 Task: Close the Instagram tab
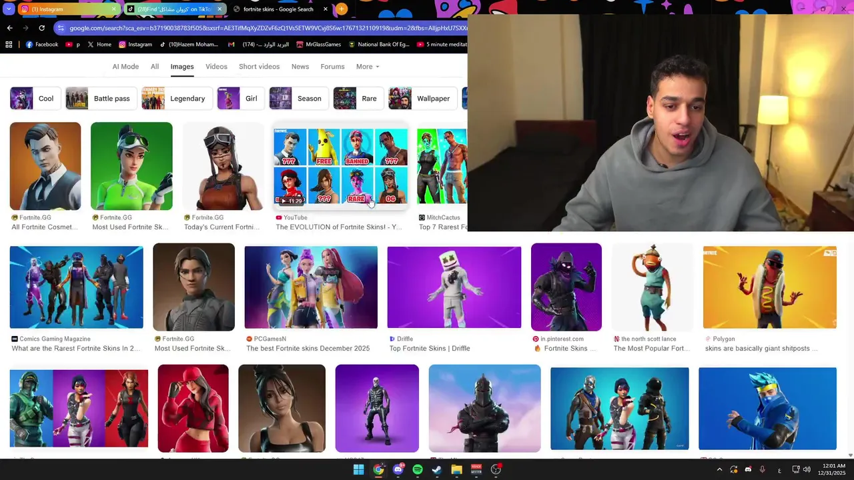[113, 9]
